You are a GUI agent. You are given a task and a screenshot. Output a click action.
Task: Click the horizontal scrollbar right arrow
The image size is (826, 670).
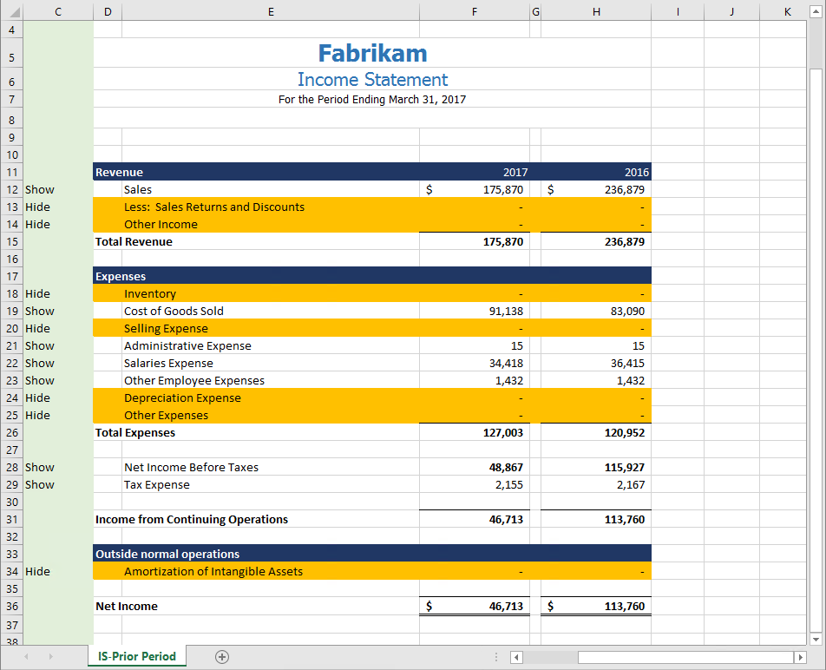click(802, 657)
